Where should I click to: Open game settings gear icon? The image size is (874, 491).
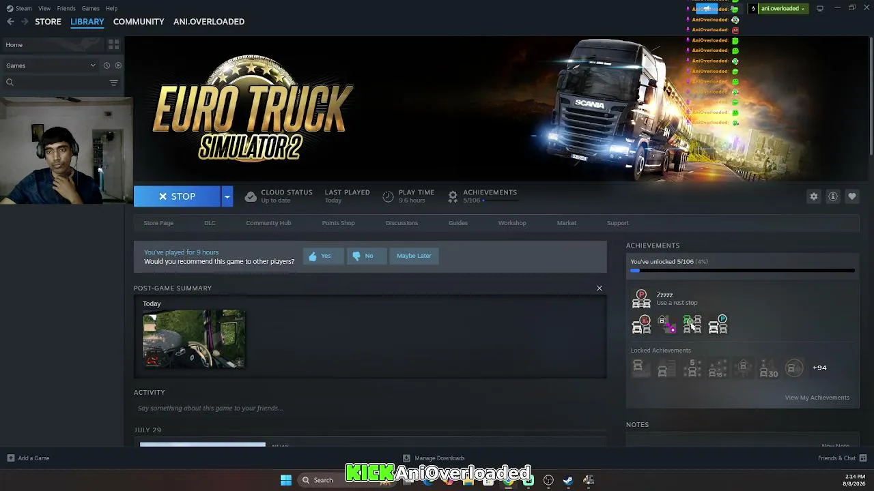point(814,196)
